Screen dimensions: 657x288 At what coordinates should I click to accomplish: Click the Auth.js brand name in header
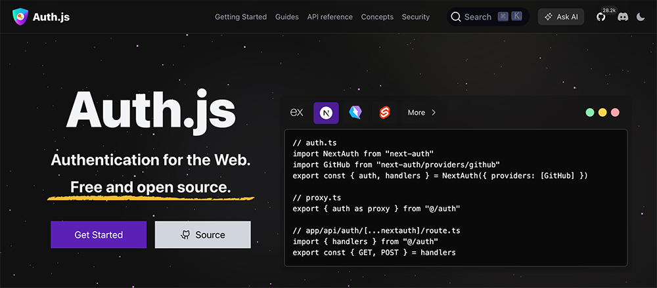pos(51,17)
